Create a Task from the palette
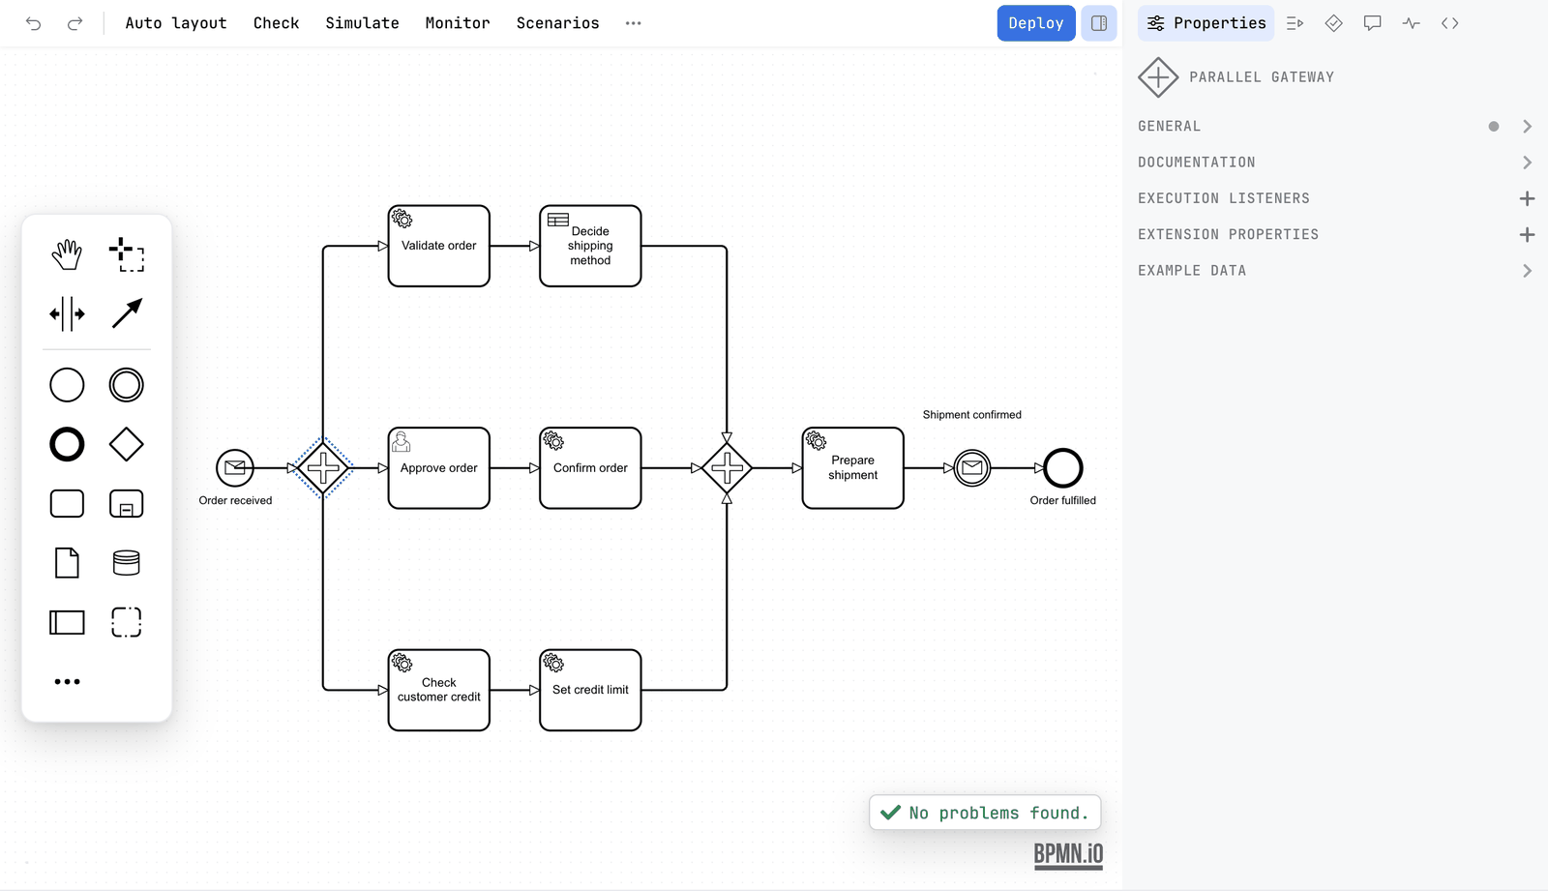Screen dimensions: 1548x891 pyautogui.click(x=67, y=504)
